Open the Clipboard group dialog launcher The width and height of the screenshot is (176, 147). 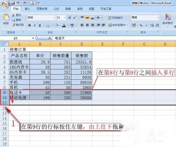24,32
